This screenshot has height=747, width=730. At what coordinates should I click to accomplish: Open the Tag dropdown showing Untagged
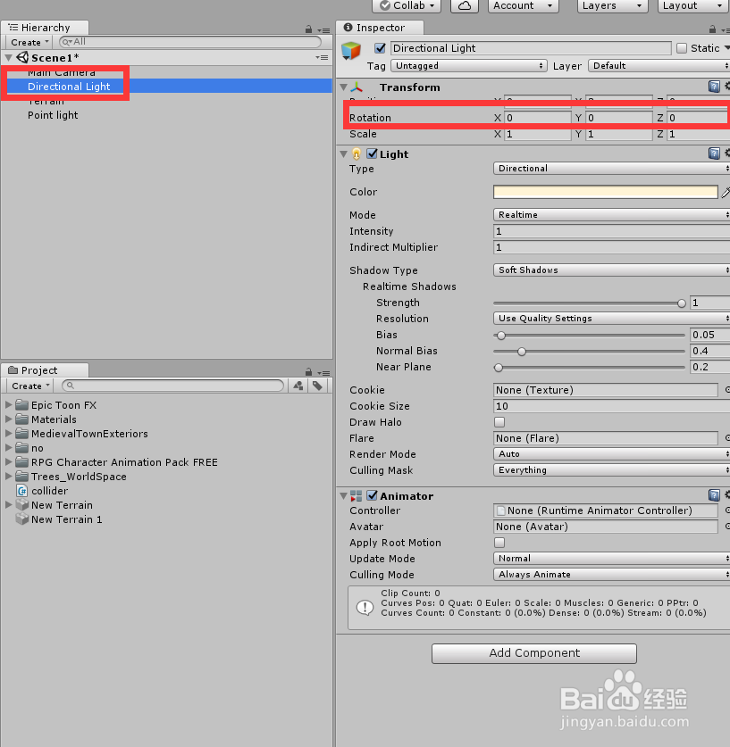pyautogui.click(x=469, y=65)
